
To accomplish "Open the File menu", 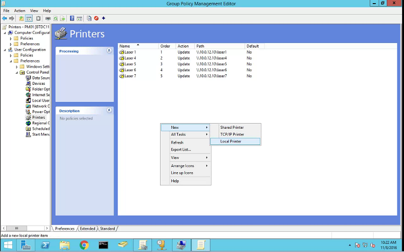I will point(6,11).
